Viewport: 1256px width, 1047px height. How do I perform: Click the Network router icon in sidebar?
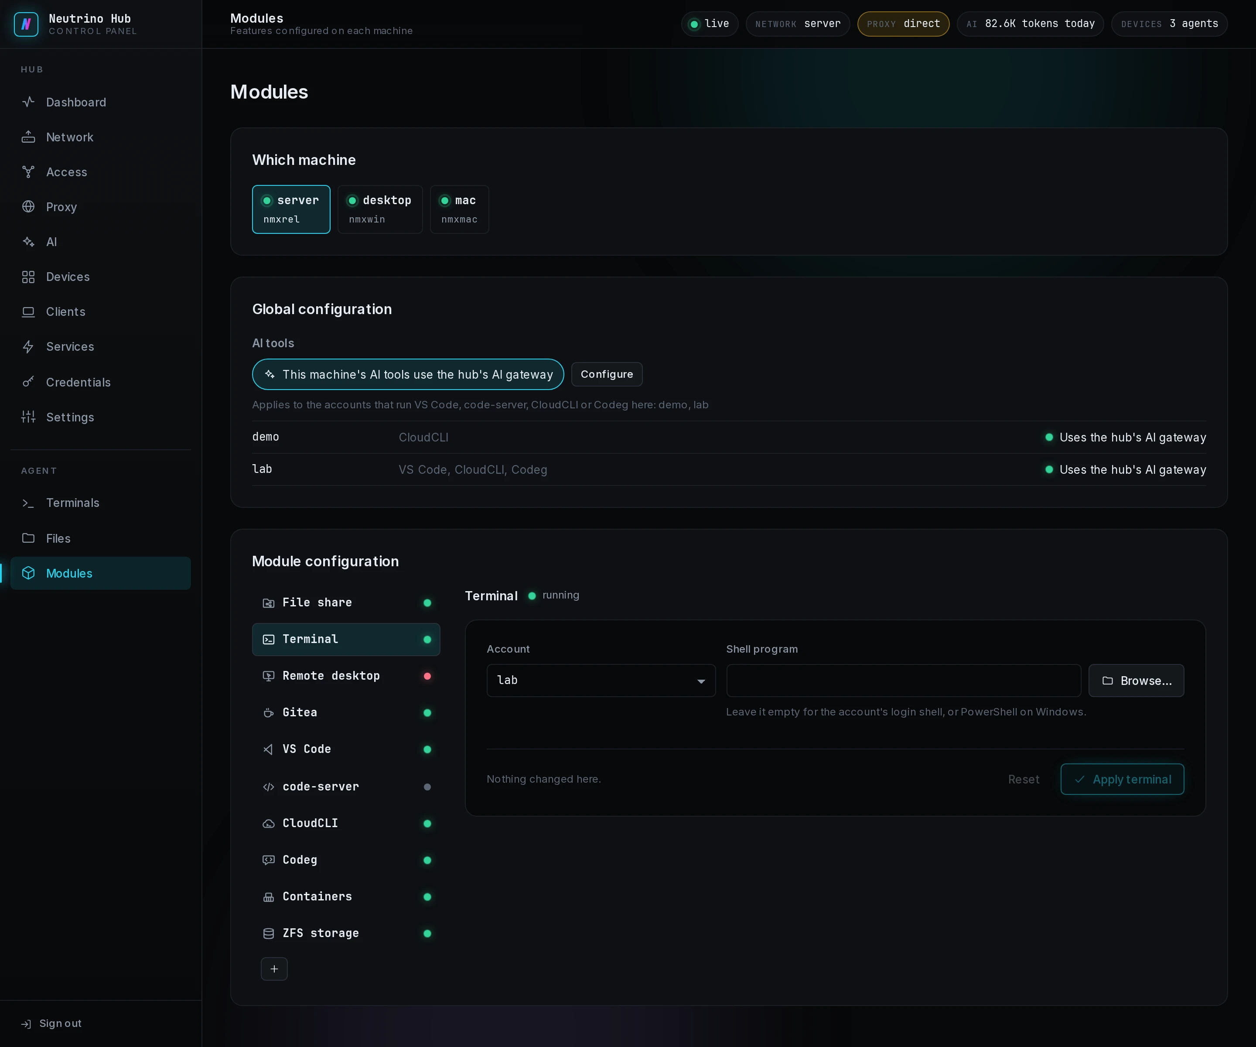click(x=28, y=137)
